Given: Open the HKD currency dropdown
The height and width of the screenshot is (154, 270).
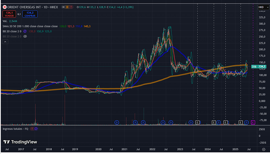Looking at the screenshot, I should click(263, 7).
